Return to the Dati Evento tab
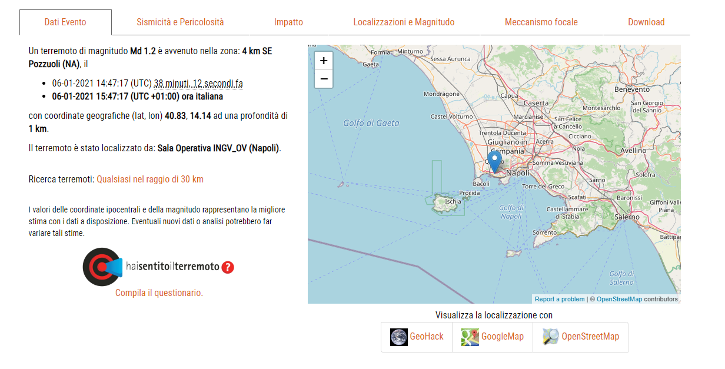The width and height of the screenshot is (725, 369). tap(65, 21)
